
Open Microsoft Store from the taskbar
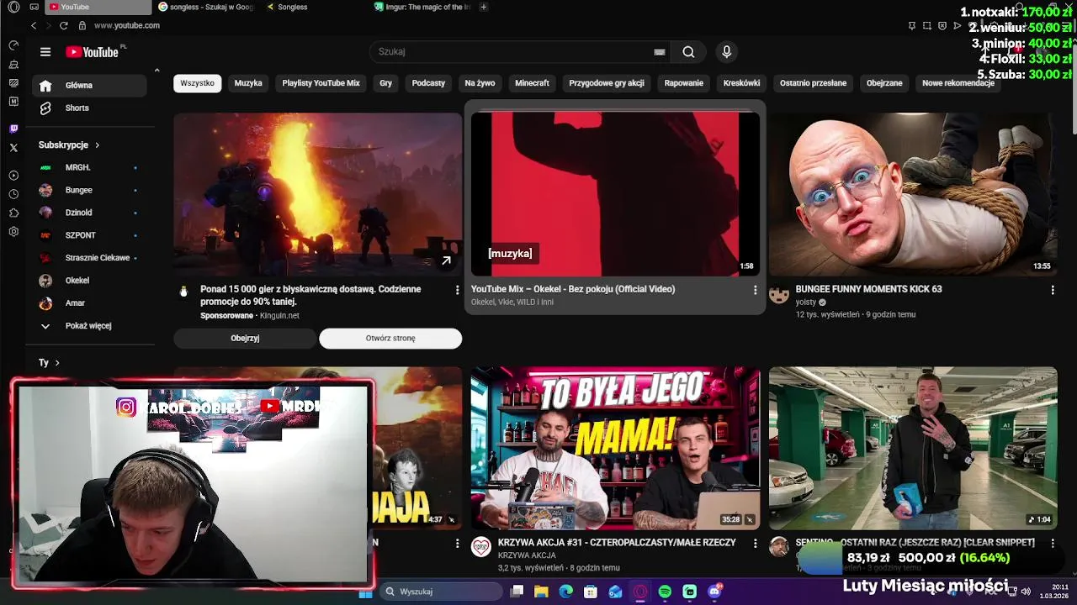point(591,592)
